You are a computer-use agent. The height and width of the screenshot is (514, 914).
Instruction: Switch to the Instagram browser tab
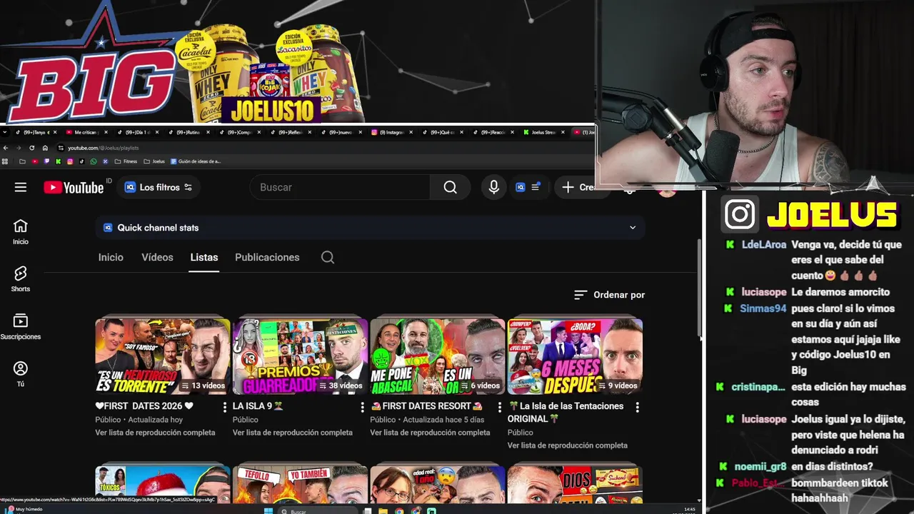tap(391, 132)
